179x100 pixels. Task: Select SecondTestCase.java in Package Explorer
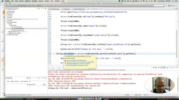(19, 30)
